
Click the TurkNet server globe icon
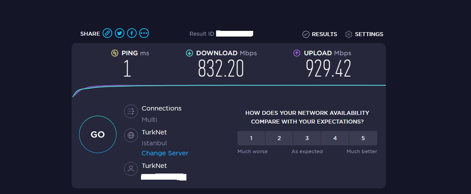click(x=131, y=135)
